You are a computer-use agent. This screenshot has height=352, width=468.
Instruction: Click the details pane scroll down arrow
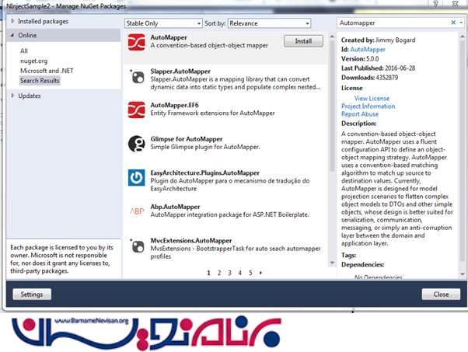463,274
